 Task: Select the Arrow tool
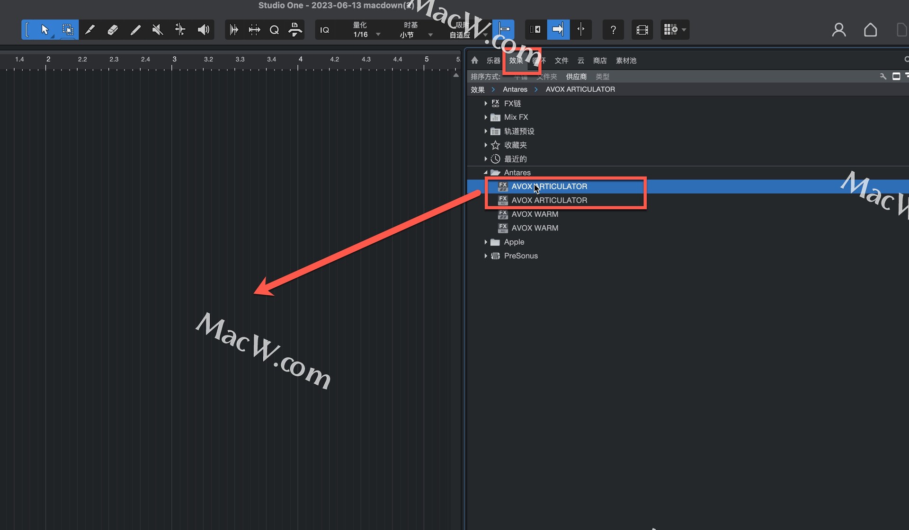pyautogui.click(x=45, y=30)
